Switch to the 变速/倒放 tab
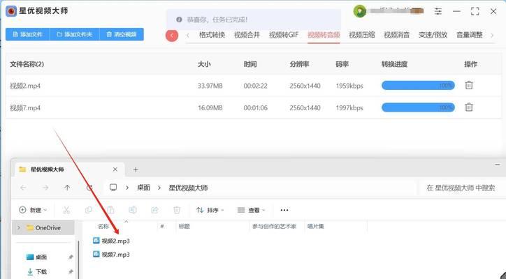506x279 pixels. pyautogui.click(x=433, y=35)
